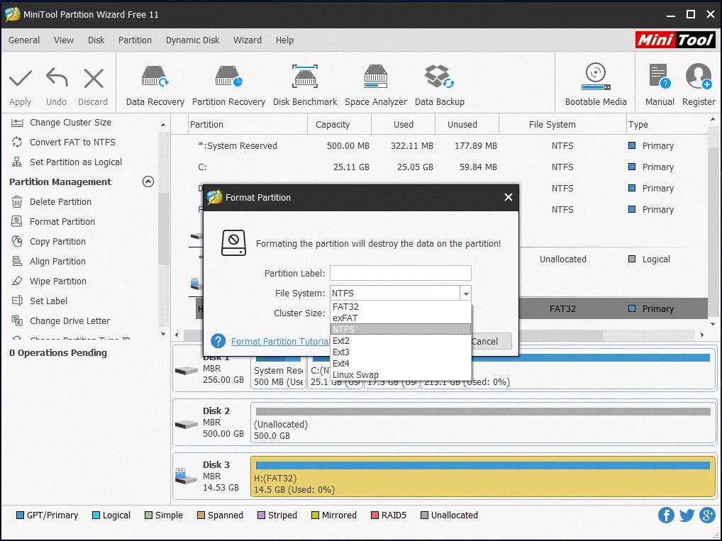Choose Linux Swap from file system list
722x541 pixels.
[x=401, y=375]
